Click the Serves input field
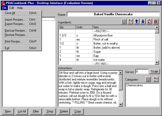 pyautogui.click(x=142, y=71)
